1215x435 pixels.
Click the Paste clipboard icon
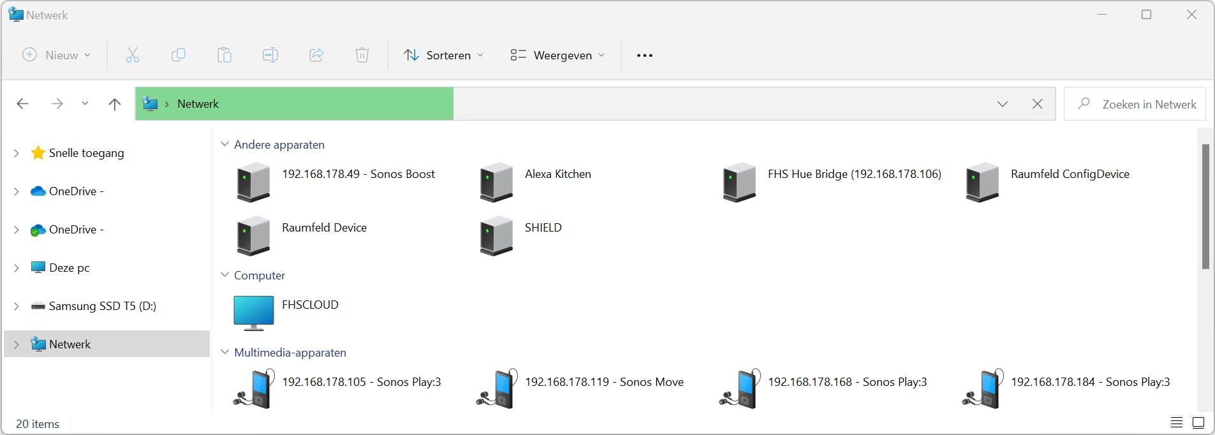click(225, 55)
